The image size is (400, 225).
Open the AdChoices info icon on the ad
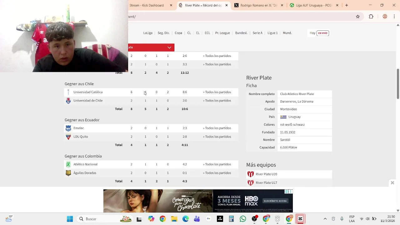[287, 192]
